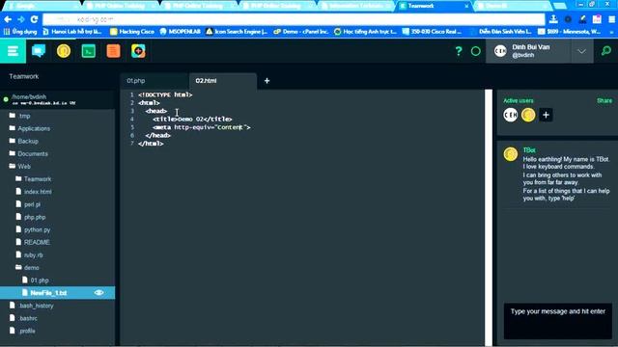Screen dimensions: 618x347
Task: Open the Ứng dụng apps shortcut
Action: (20, 32)
